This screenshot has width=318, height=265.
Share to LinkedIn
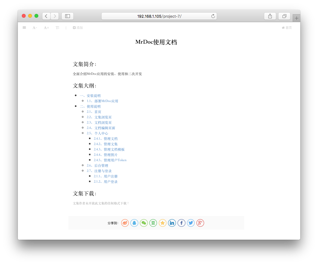click(172, 223)
